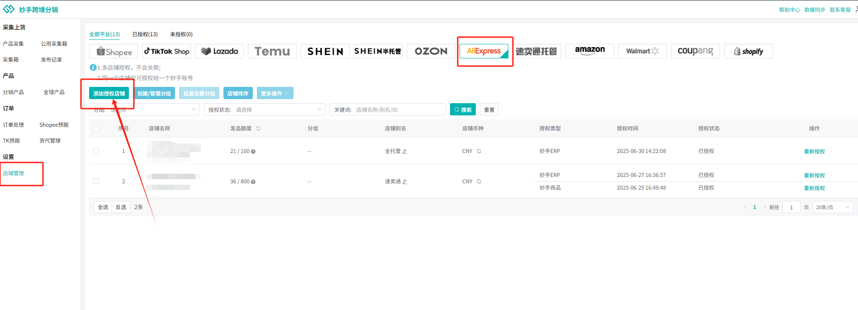Click 全选 button below table
Image resolution: width=858 pixels, height=310 pixels.
click(103, 207)
